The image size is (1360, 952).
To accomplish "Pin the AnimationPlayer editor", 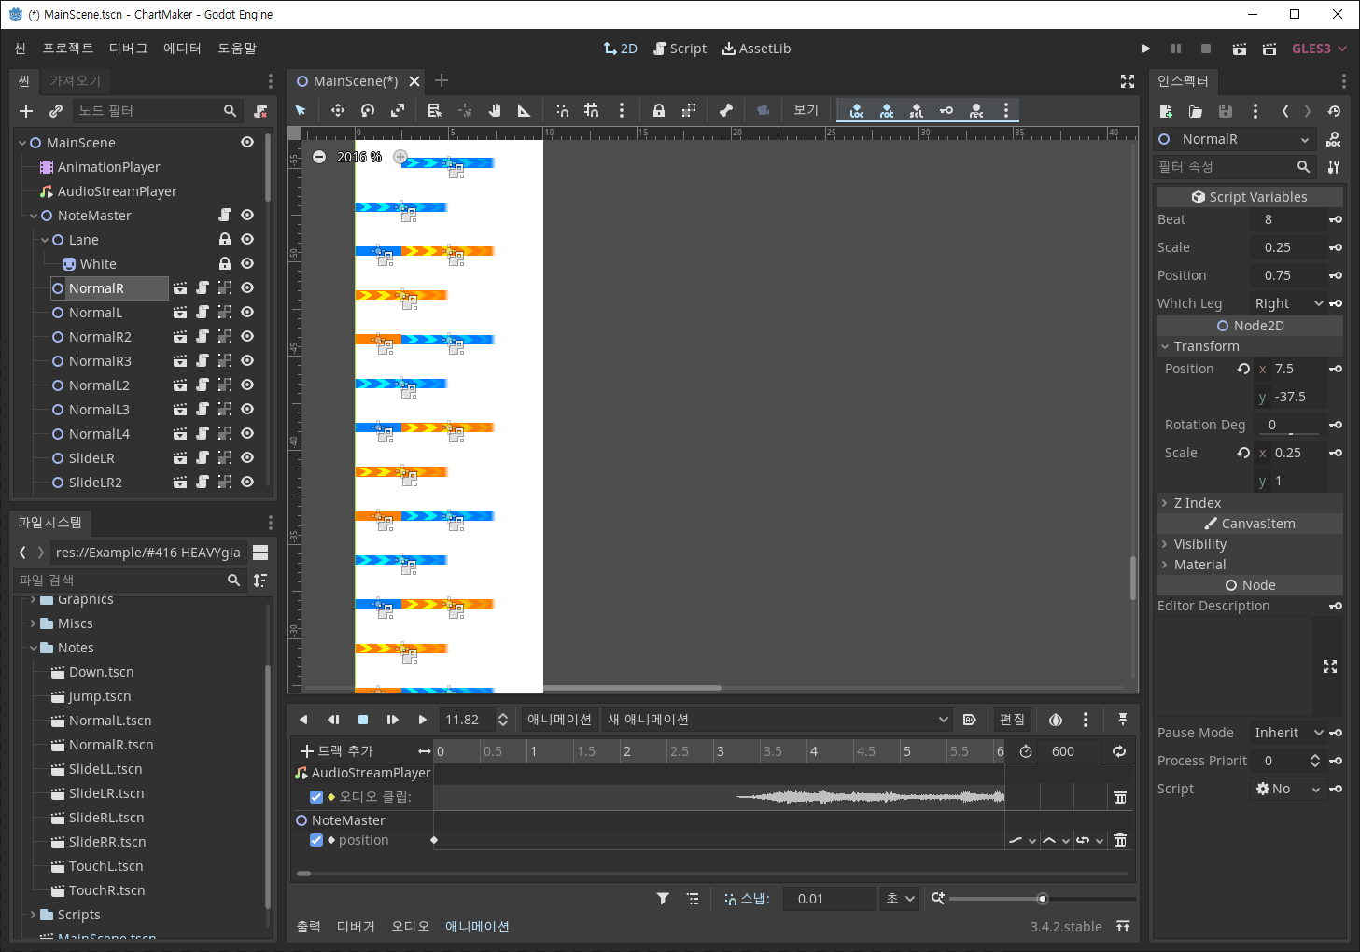I will (1123, 720).
